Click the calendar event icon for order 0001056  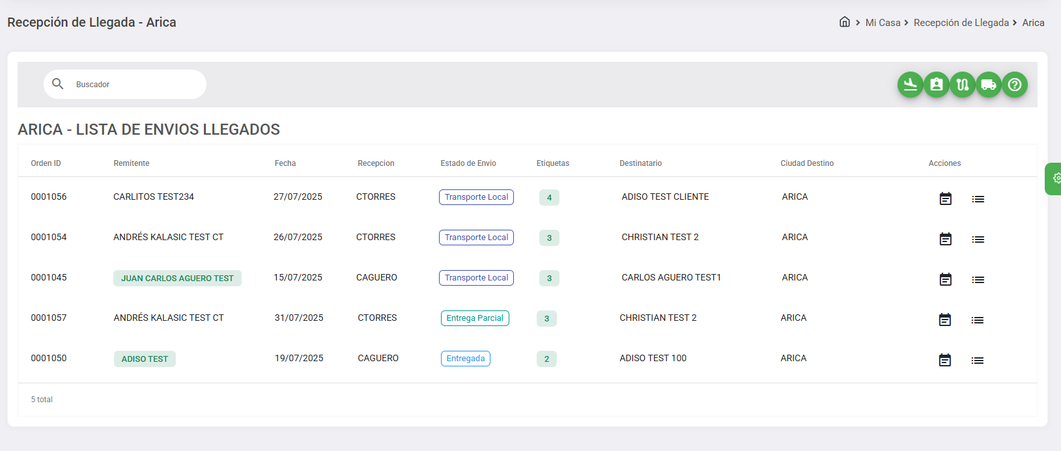tap(945, 198)
